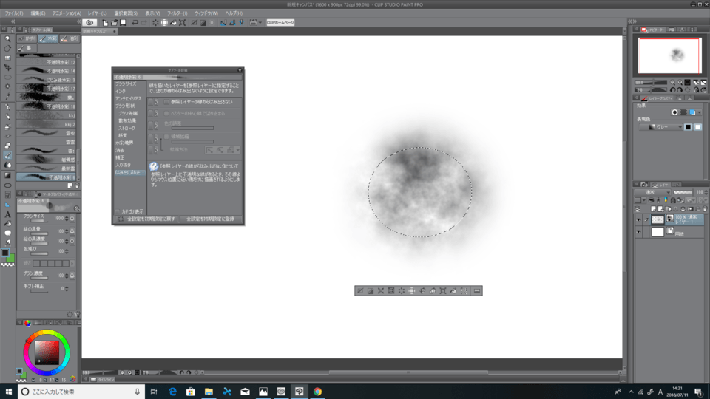Click the Move Layer tool
This screenshot has height=399, width=710.
point(7,67)
